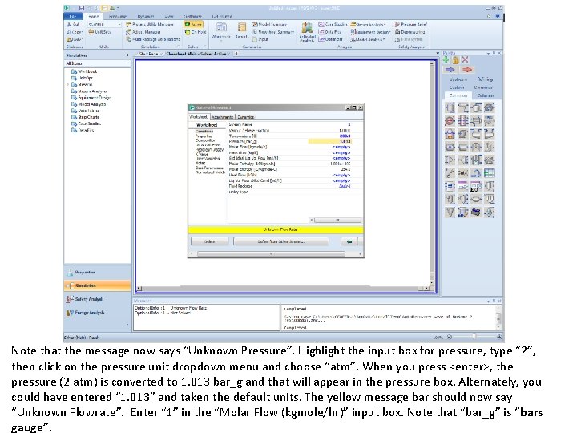
Task: Open Workbook from the ribbon Summaries group
Action: point(221,30)
